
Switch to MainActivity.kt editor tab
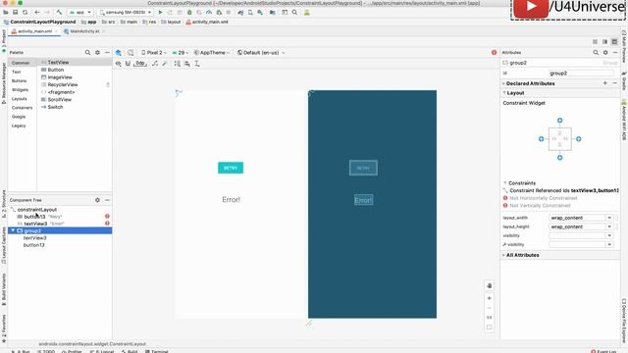point(84,31)
